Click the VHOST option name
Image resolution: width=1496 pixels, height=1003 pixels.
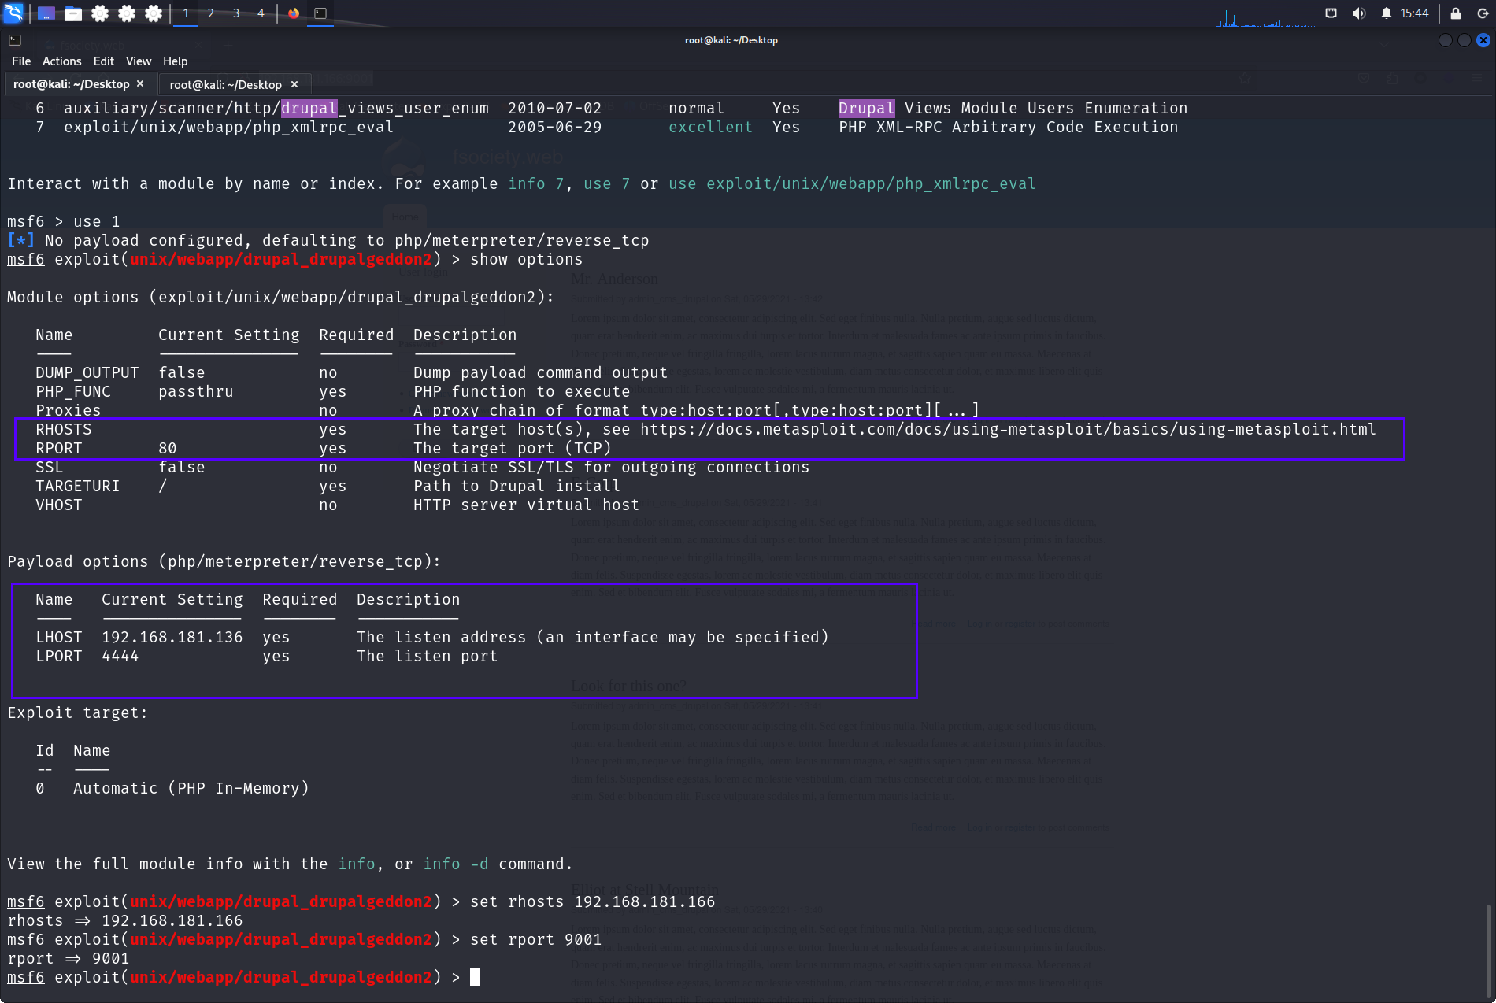(59, 505)
